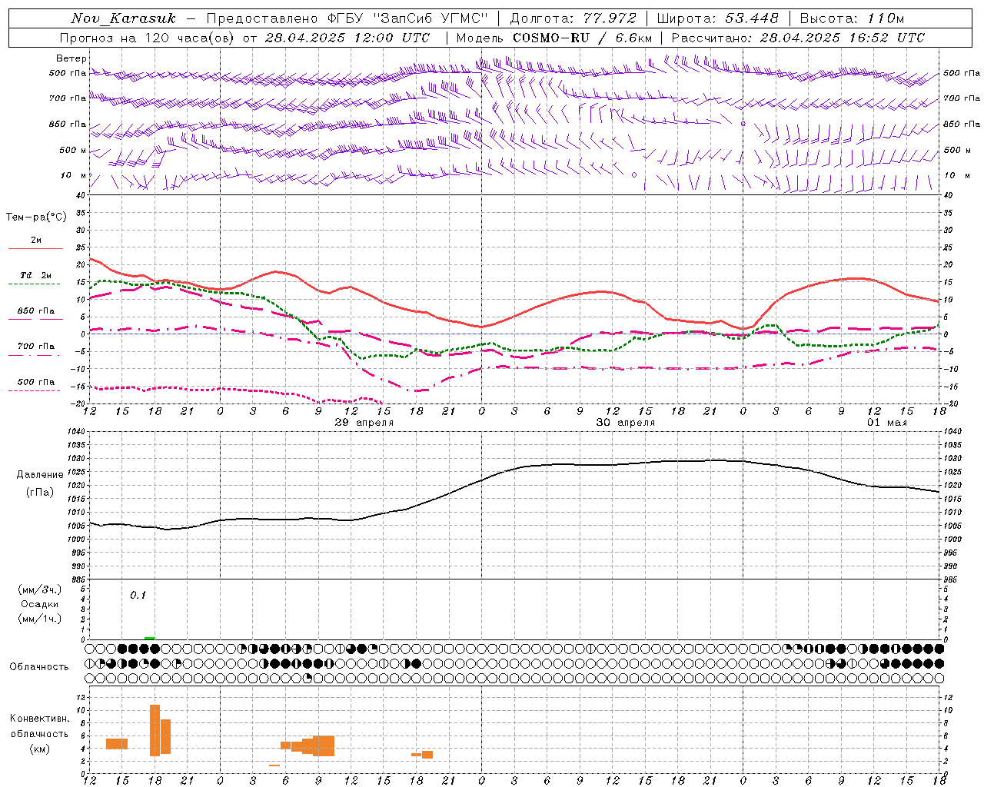Click the tallest orange convective cloud bar

click(155, 730)
